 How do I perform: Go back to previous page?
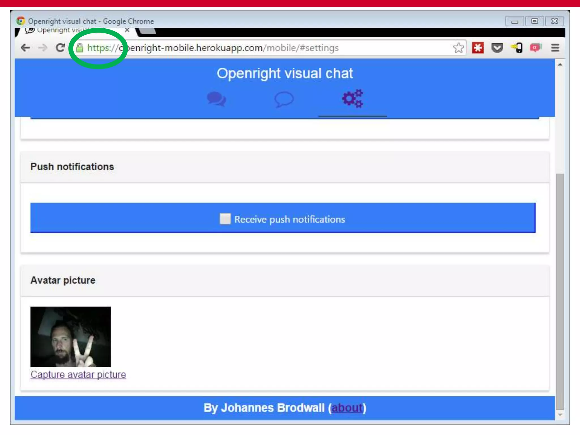[25, 48]
